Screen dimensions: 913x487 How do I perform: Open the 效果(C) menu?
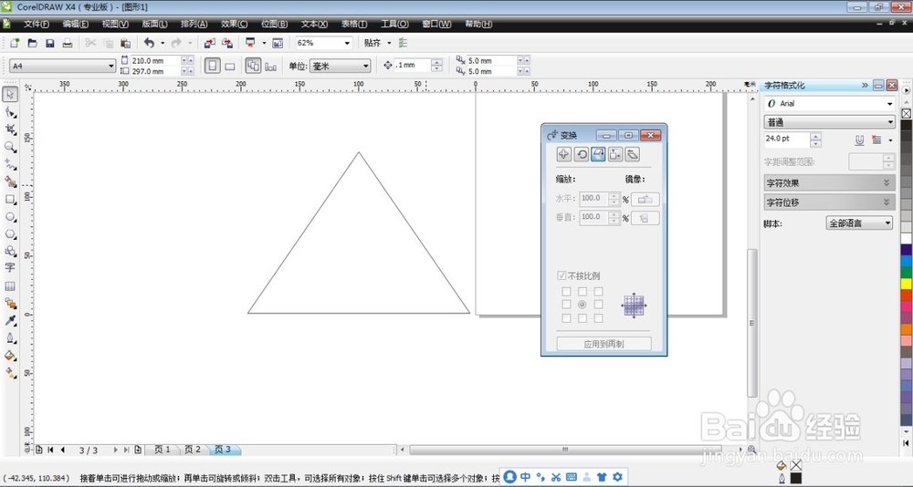[x=234, y=24]
